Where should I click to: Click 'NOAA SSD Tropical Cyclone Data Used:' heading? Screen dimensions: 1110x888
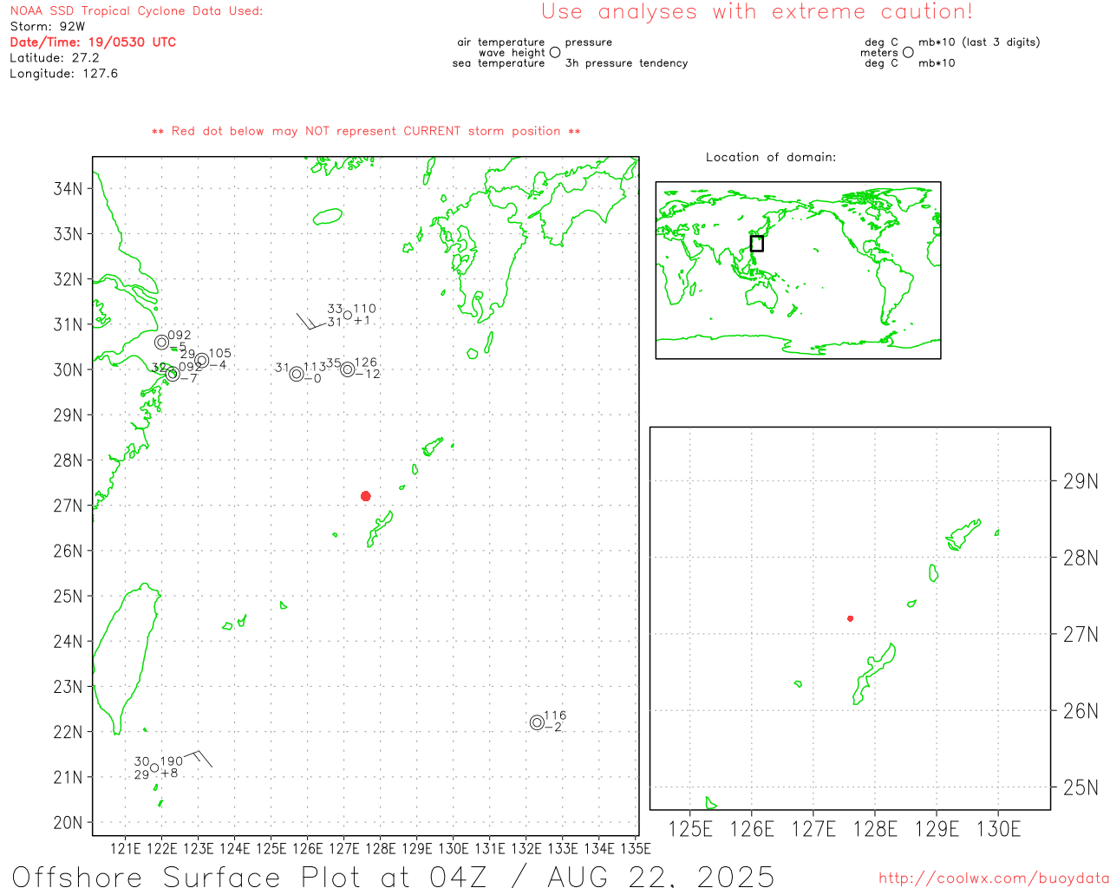click(136, 11)
